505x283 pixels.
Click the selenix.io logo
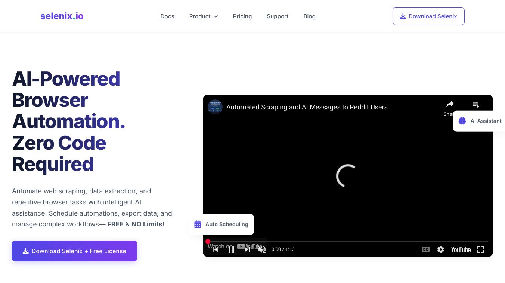[62, 16]
